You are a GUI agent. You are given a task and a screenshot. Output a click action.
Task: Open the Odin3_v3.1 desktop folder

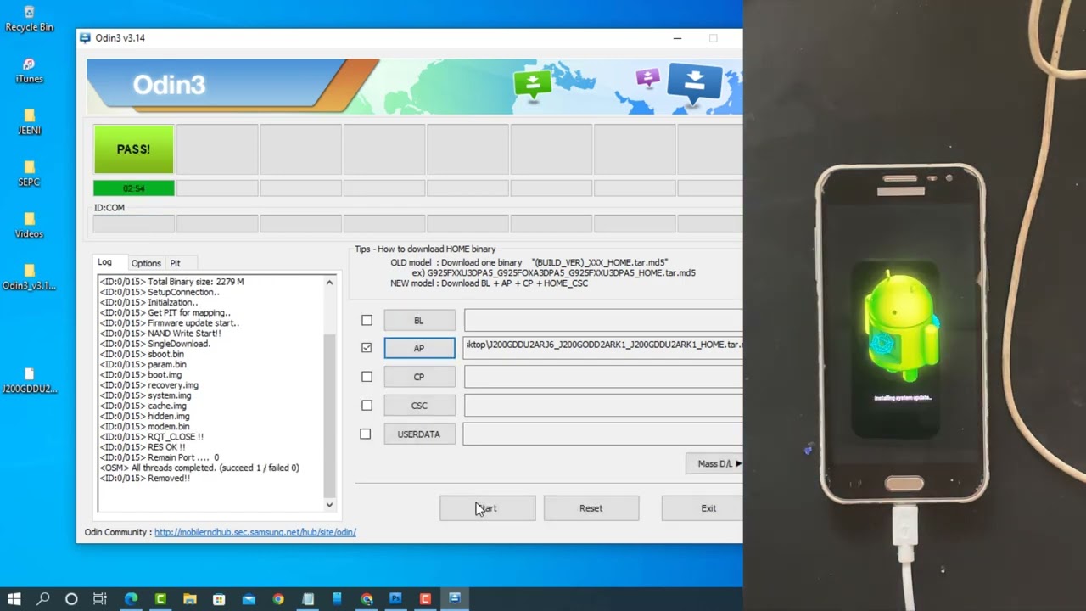tap(29, 278)
